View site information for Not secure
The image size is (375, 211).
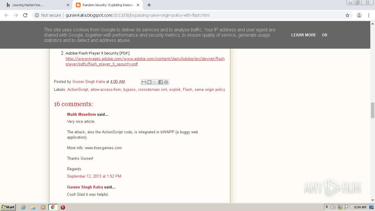click(48, 15)
